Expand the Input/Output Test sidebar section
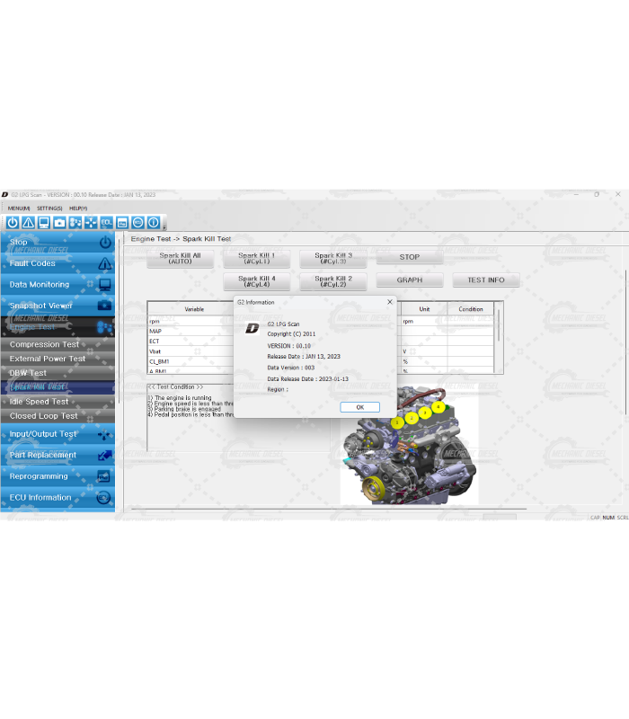Screen dimensions: 629x719 43,434
